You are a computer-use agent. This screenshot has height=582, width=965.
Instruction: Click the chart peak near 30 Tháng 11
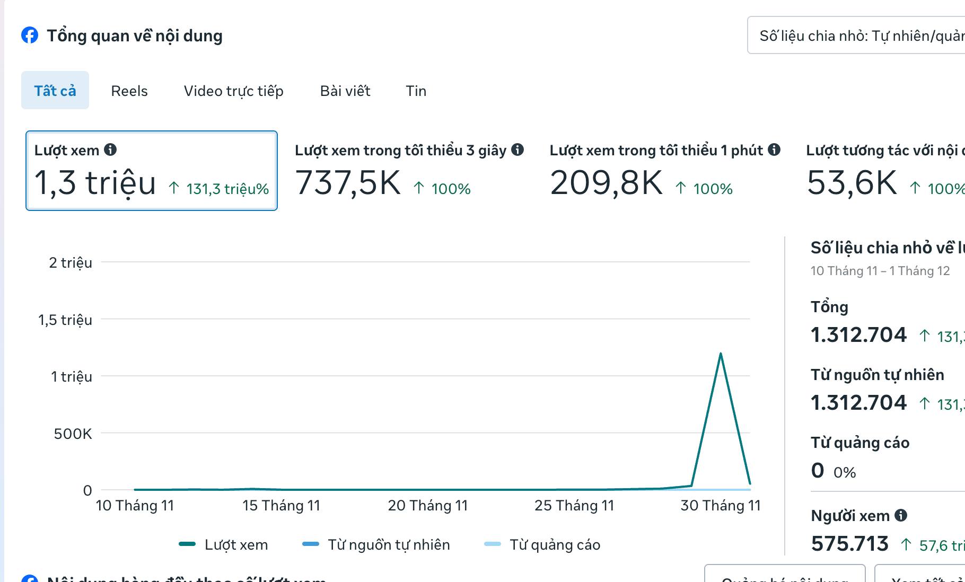coord(721,354)
